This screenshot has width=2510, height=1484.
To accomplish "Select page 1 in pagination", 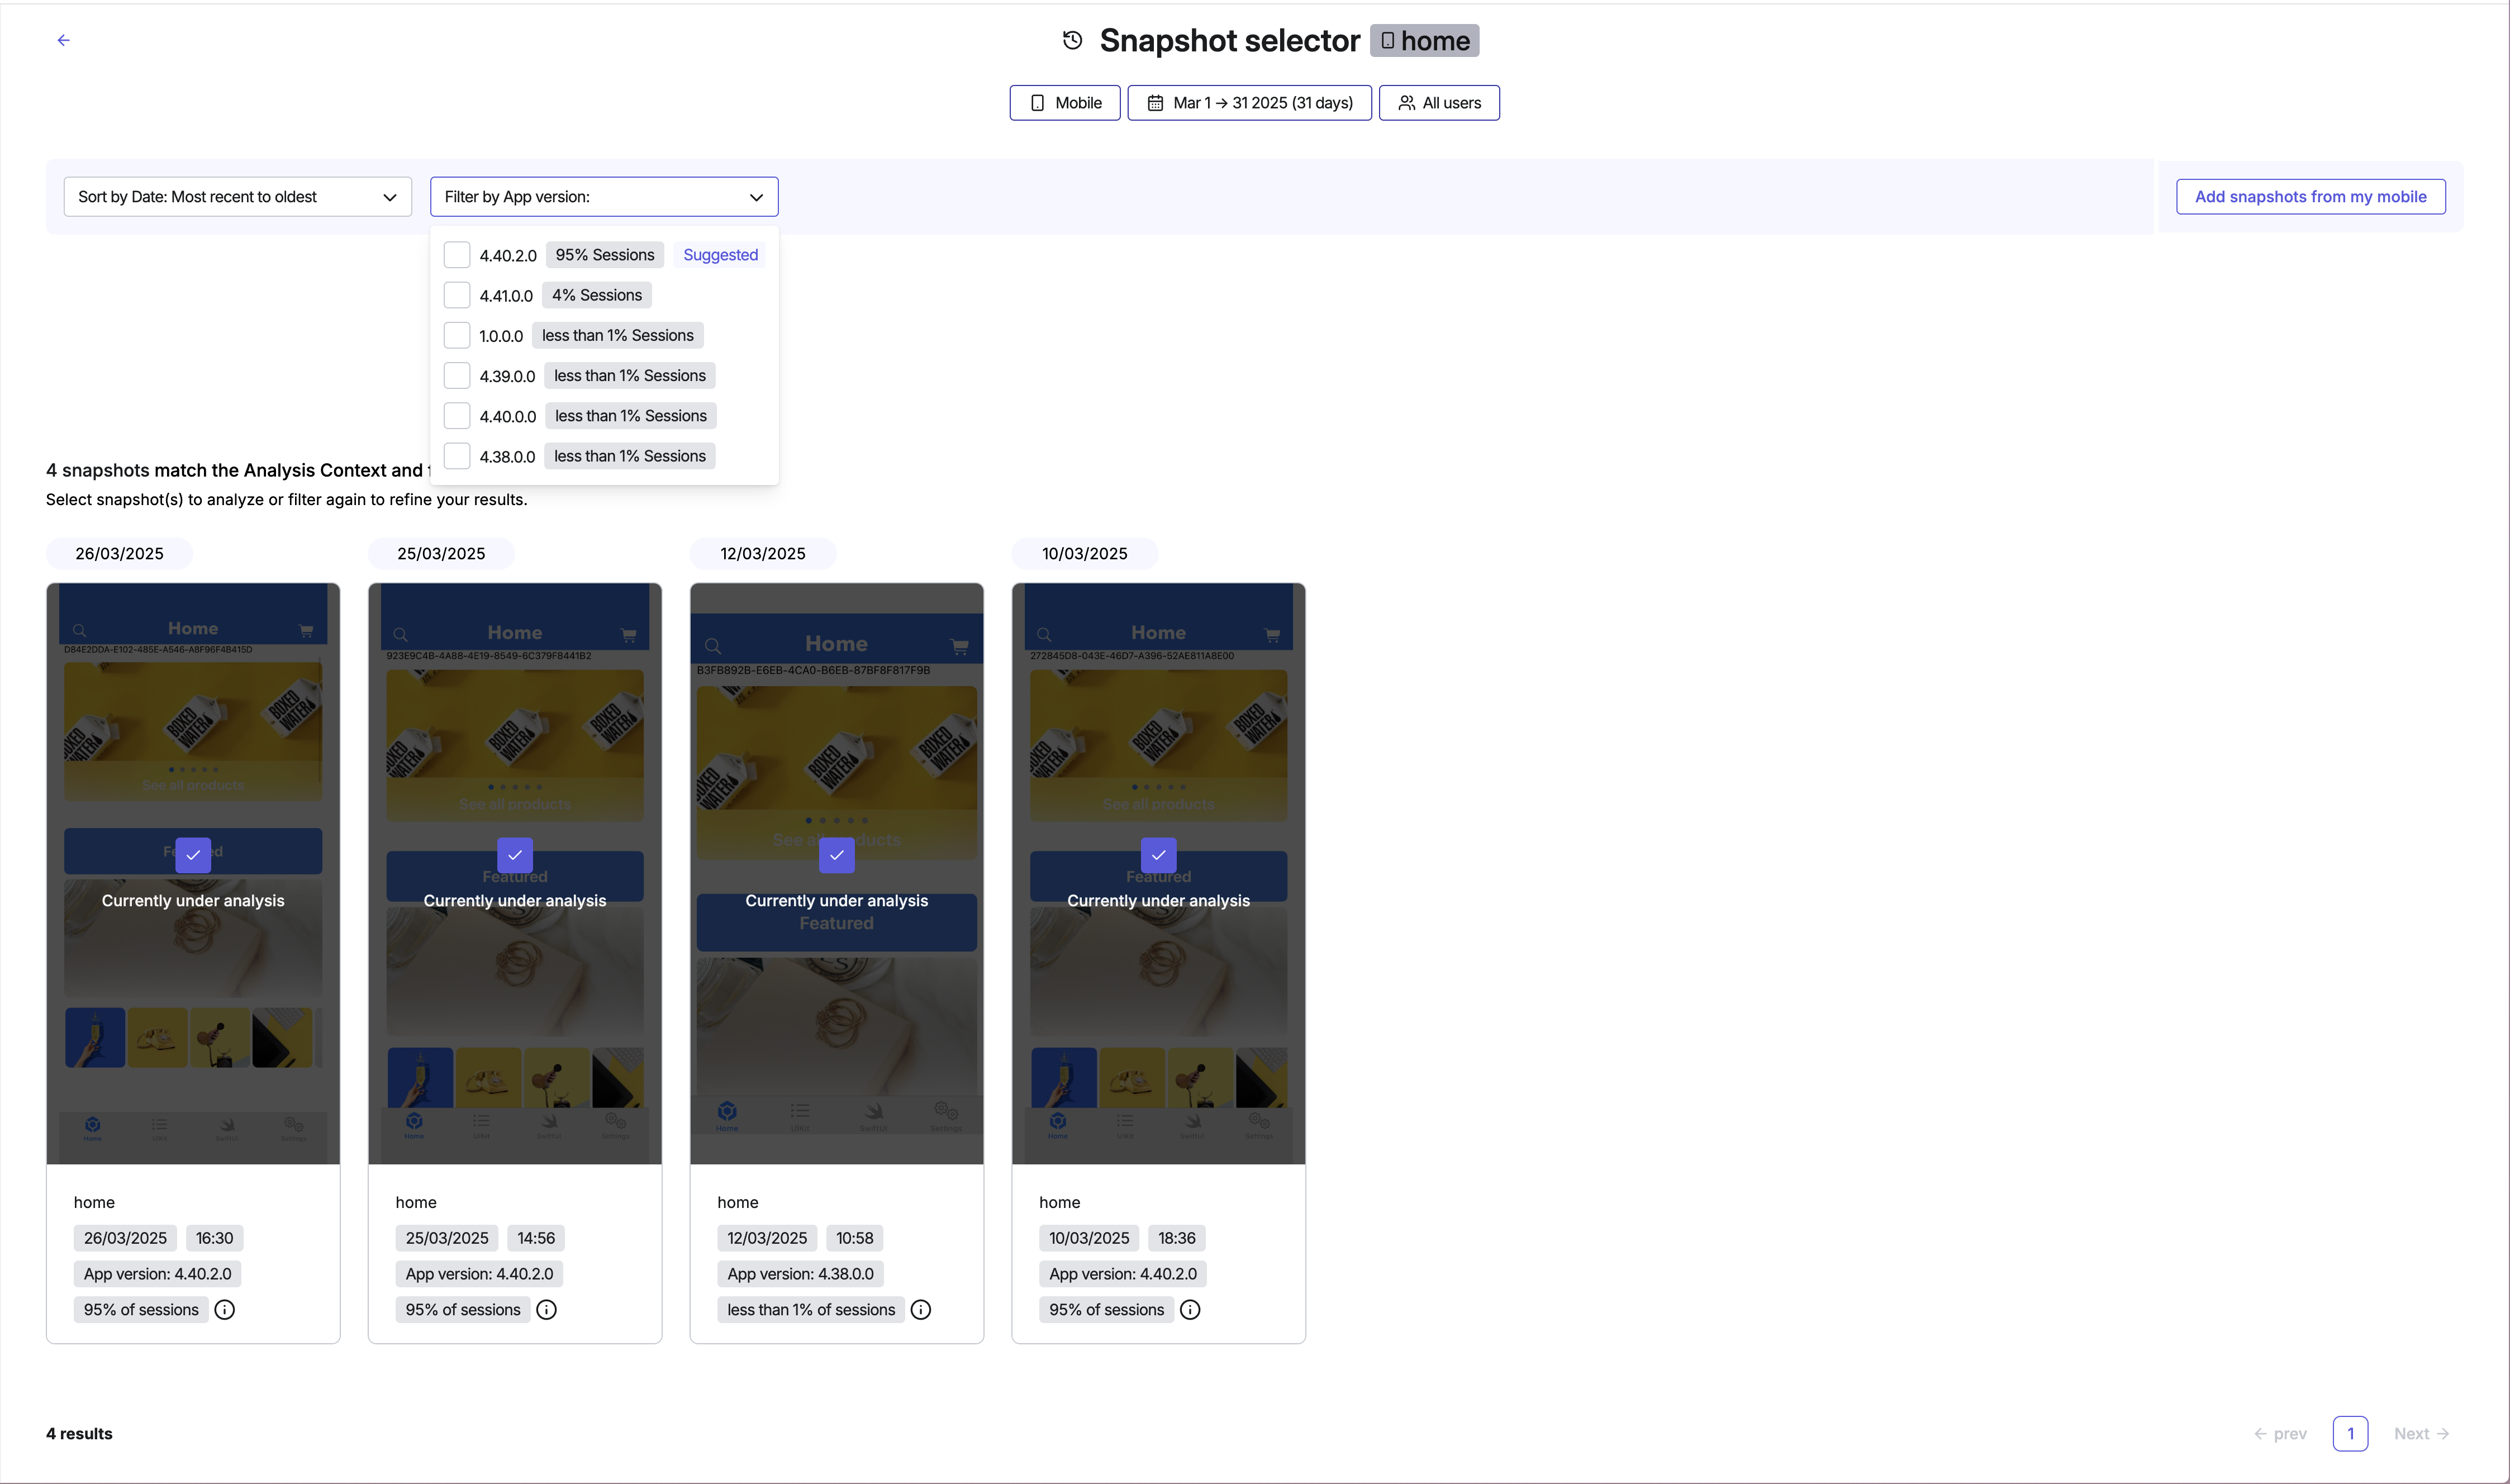I will (x=2350, y=1434).
